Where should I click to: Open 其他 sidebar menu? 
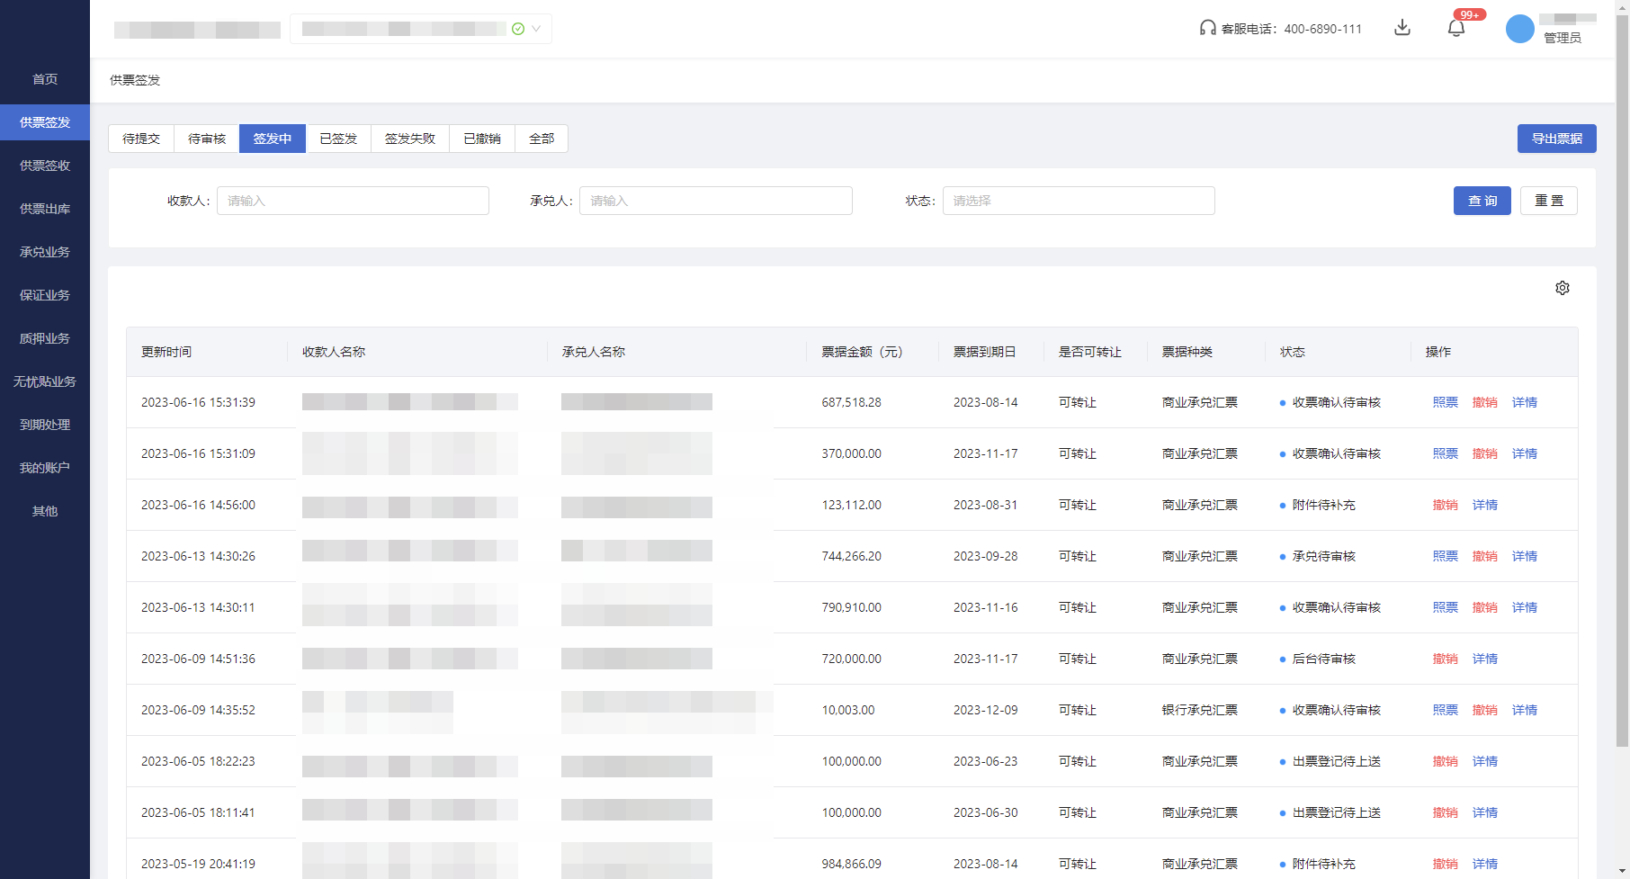[45, 511]
